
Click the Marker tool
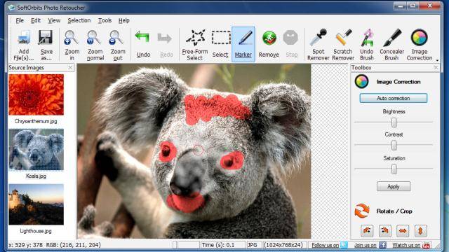point(243,44)
